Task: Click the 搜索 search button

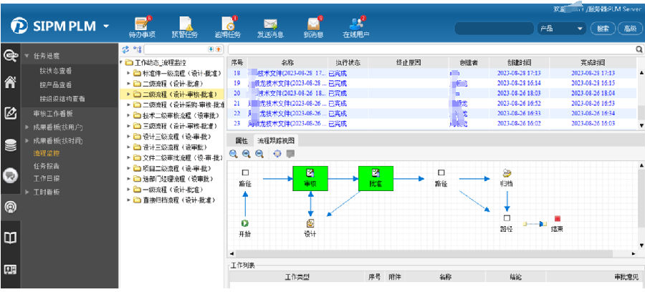Action: pyautogui.click(x=603, y=29)
